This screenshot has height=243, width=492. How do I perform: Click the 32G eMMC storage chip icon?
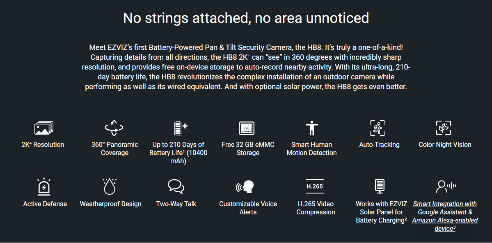pos(247,128)
